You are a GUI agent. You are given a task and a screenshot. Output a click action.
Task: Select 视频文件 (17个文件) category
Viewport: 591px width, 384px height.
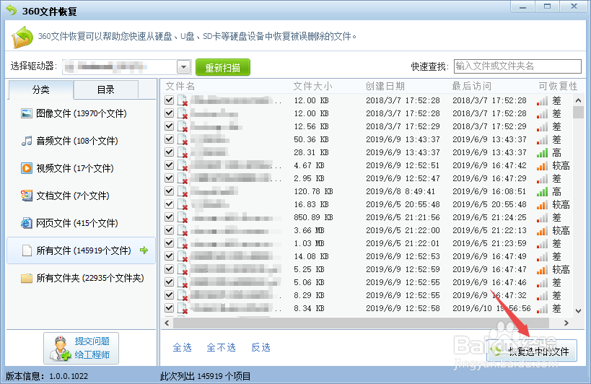[x=81, y=168]
